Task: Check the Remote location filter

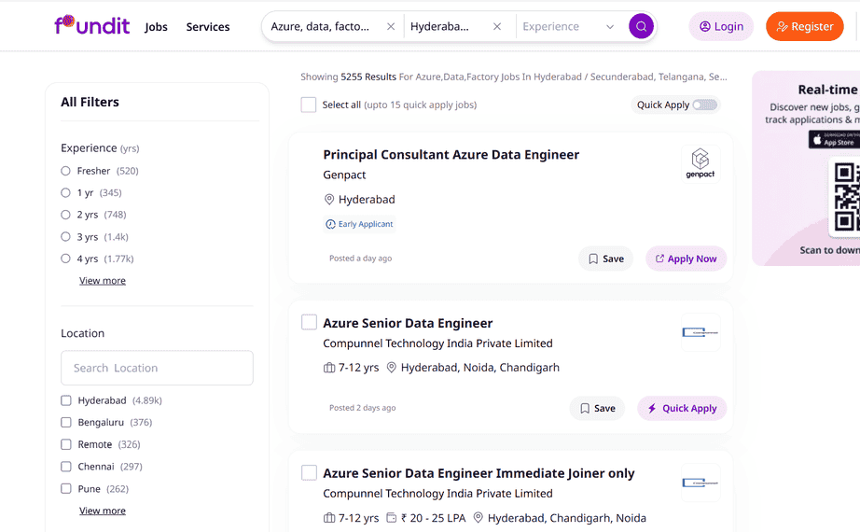Action: pos(66,444)
